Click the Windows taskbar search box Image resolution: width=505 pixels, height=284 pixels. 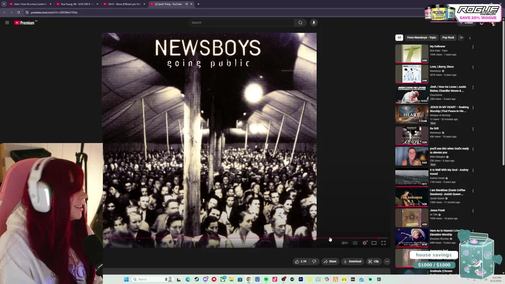(152, 279)
